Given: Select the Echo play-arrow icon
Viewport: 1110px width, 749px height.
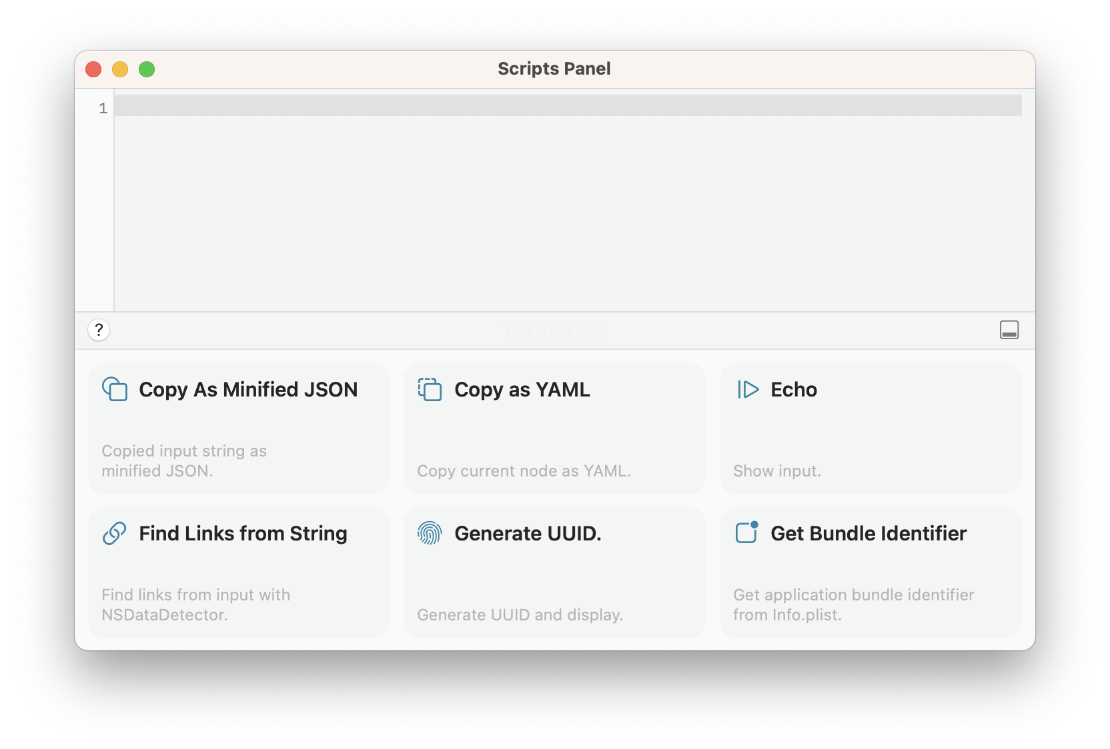Looking at the screenshot, I should (747, 389).
